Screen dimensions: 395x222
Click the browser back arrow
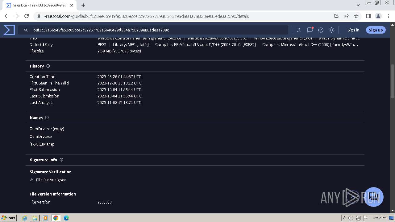(7, 16)
